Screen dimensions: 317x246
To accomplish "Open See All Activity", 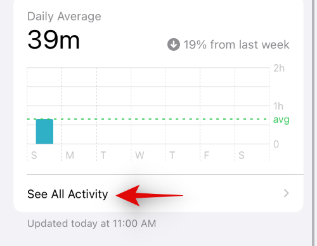I will (158, 194).
